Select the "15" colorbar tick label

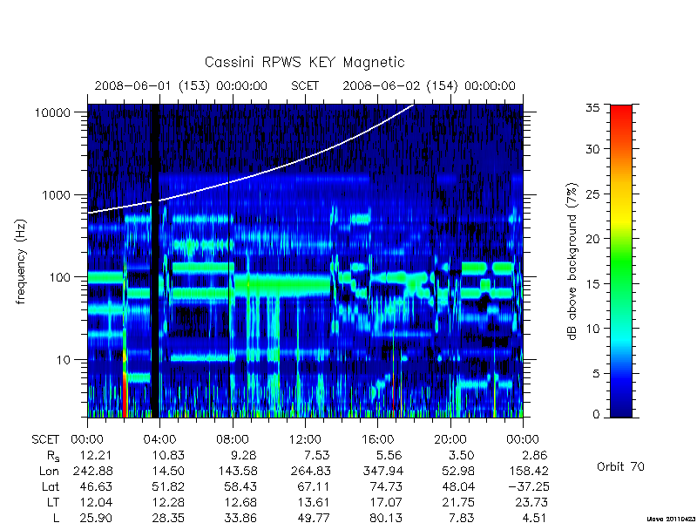tap(592, 284)
